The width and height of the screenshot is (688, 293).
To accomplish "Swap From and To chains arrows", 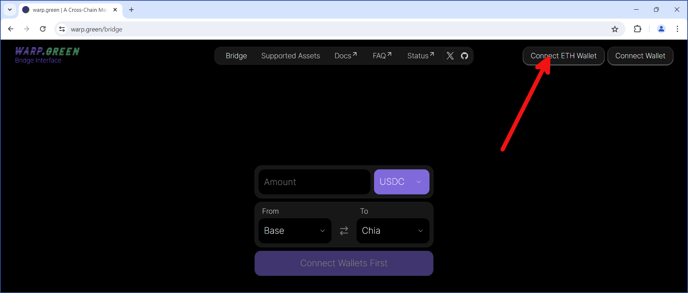I will click(344, 231).
